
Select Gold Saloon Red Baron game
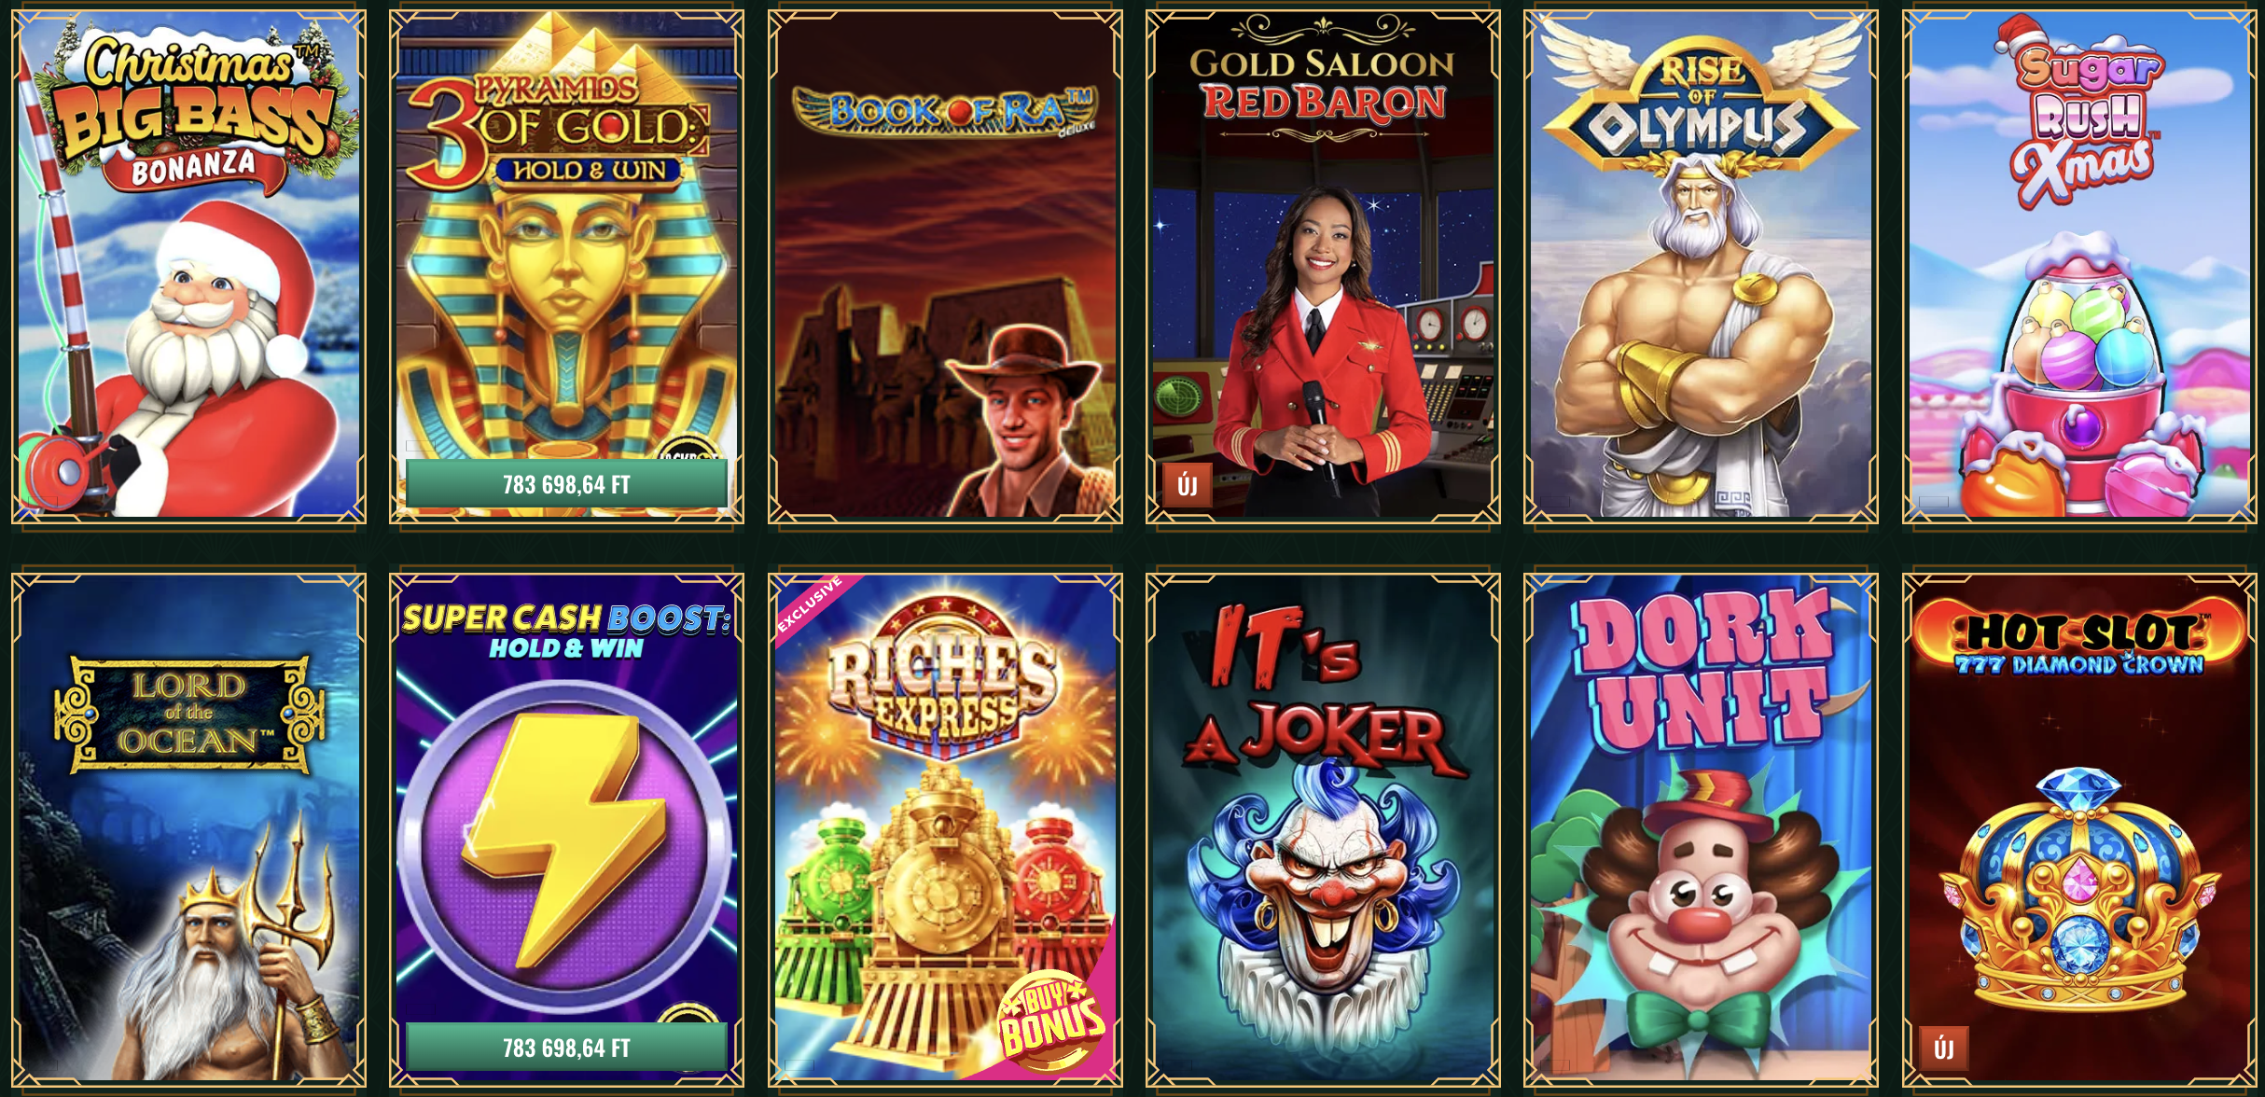click(1323, 265)
